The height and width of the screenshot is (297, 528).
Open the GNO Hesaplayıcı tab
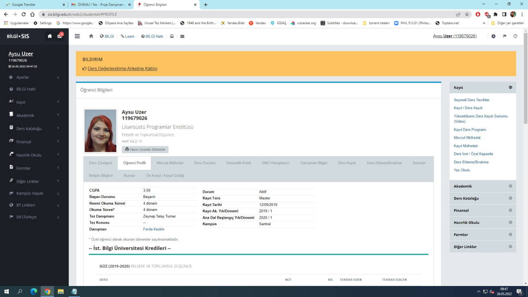pyautogui.click(x=275, y=163)
